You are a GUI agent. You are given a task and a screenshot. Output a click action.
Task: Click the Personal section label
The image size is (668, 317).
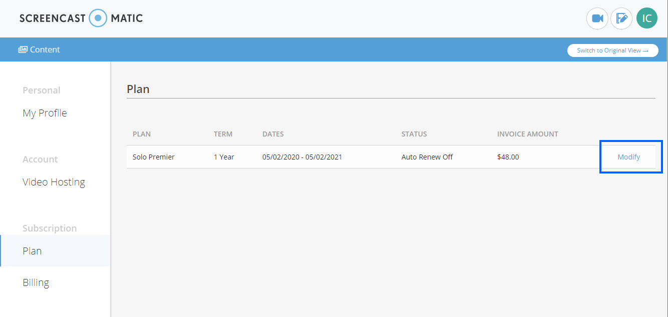coord(41,90)
